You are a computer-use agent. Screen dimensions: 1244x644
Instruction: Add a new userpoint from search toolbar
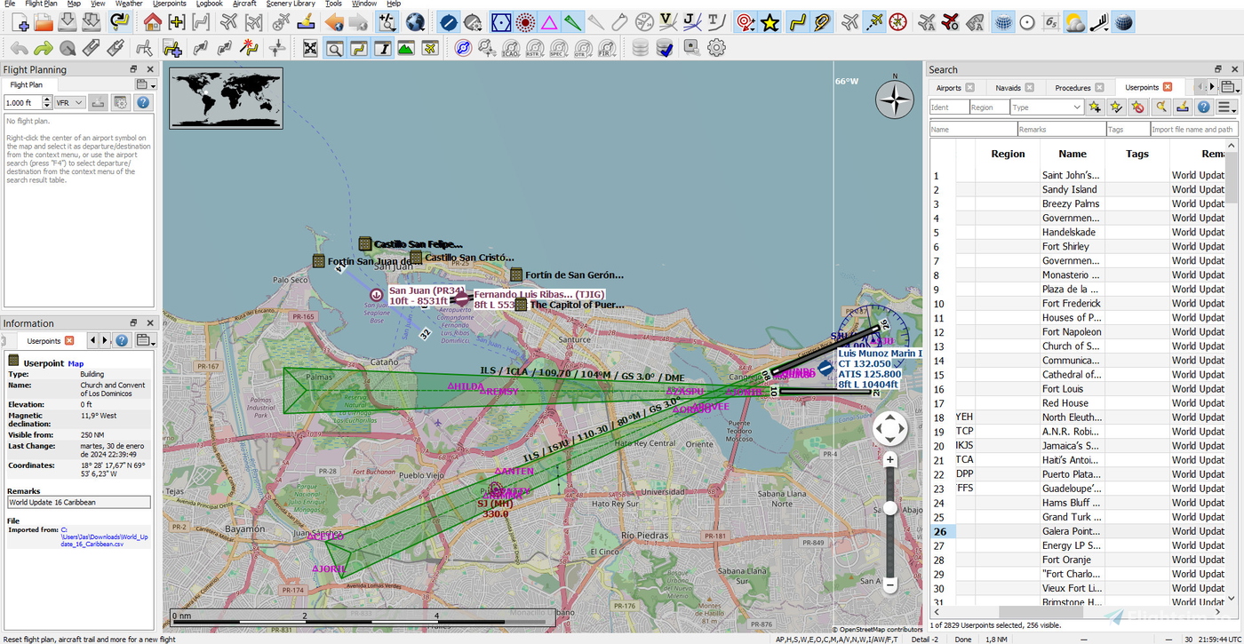point(1095,107)
